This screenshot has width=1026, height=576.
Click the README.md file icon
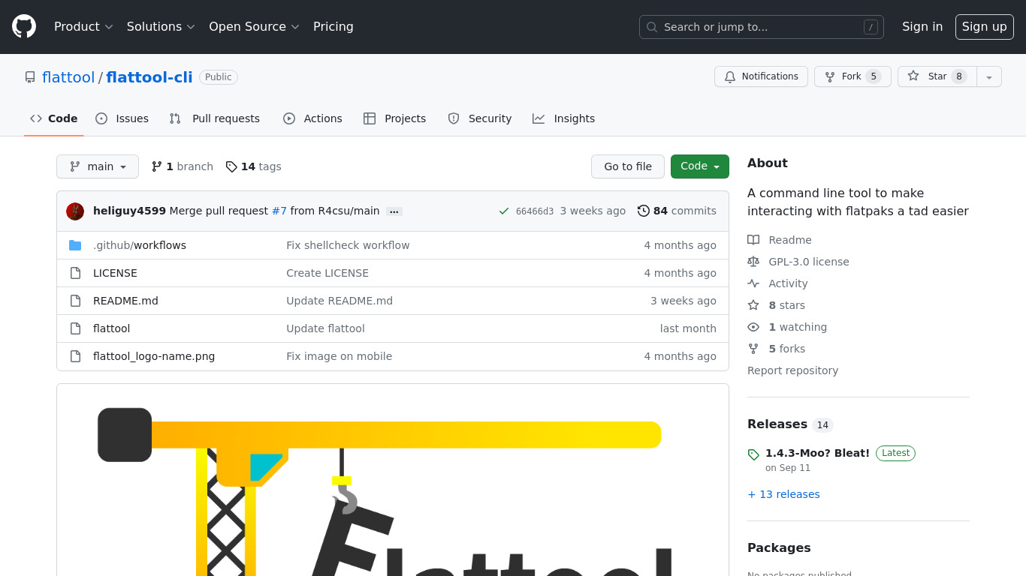tap(75, 301)
